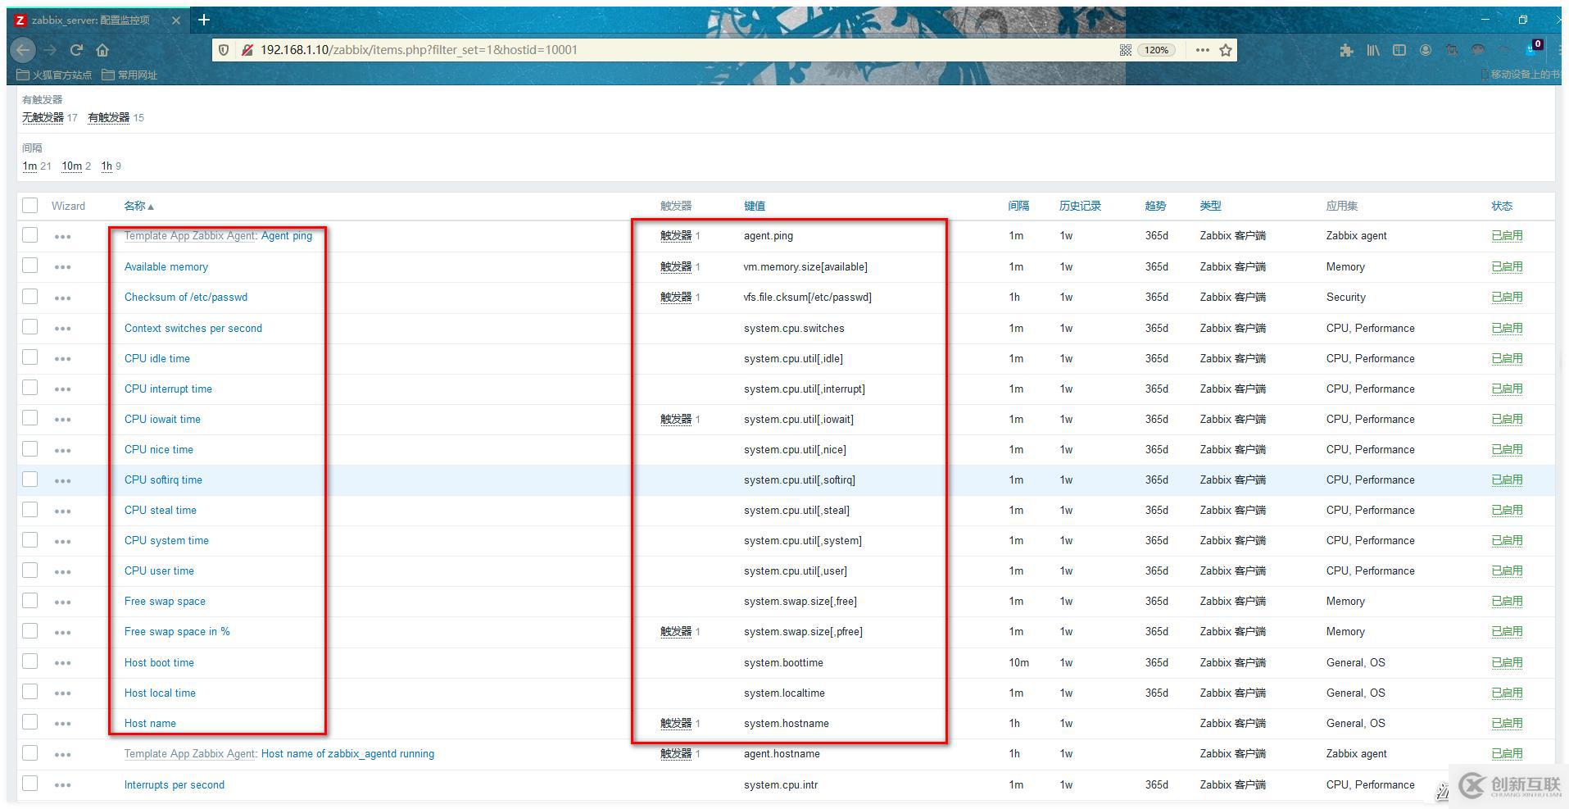Reload the page with the refresh icon
This screenshot has width=1569, height=809.
[76, 50]
